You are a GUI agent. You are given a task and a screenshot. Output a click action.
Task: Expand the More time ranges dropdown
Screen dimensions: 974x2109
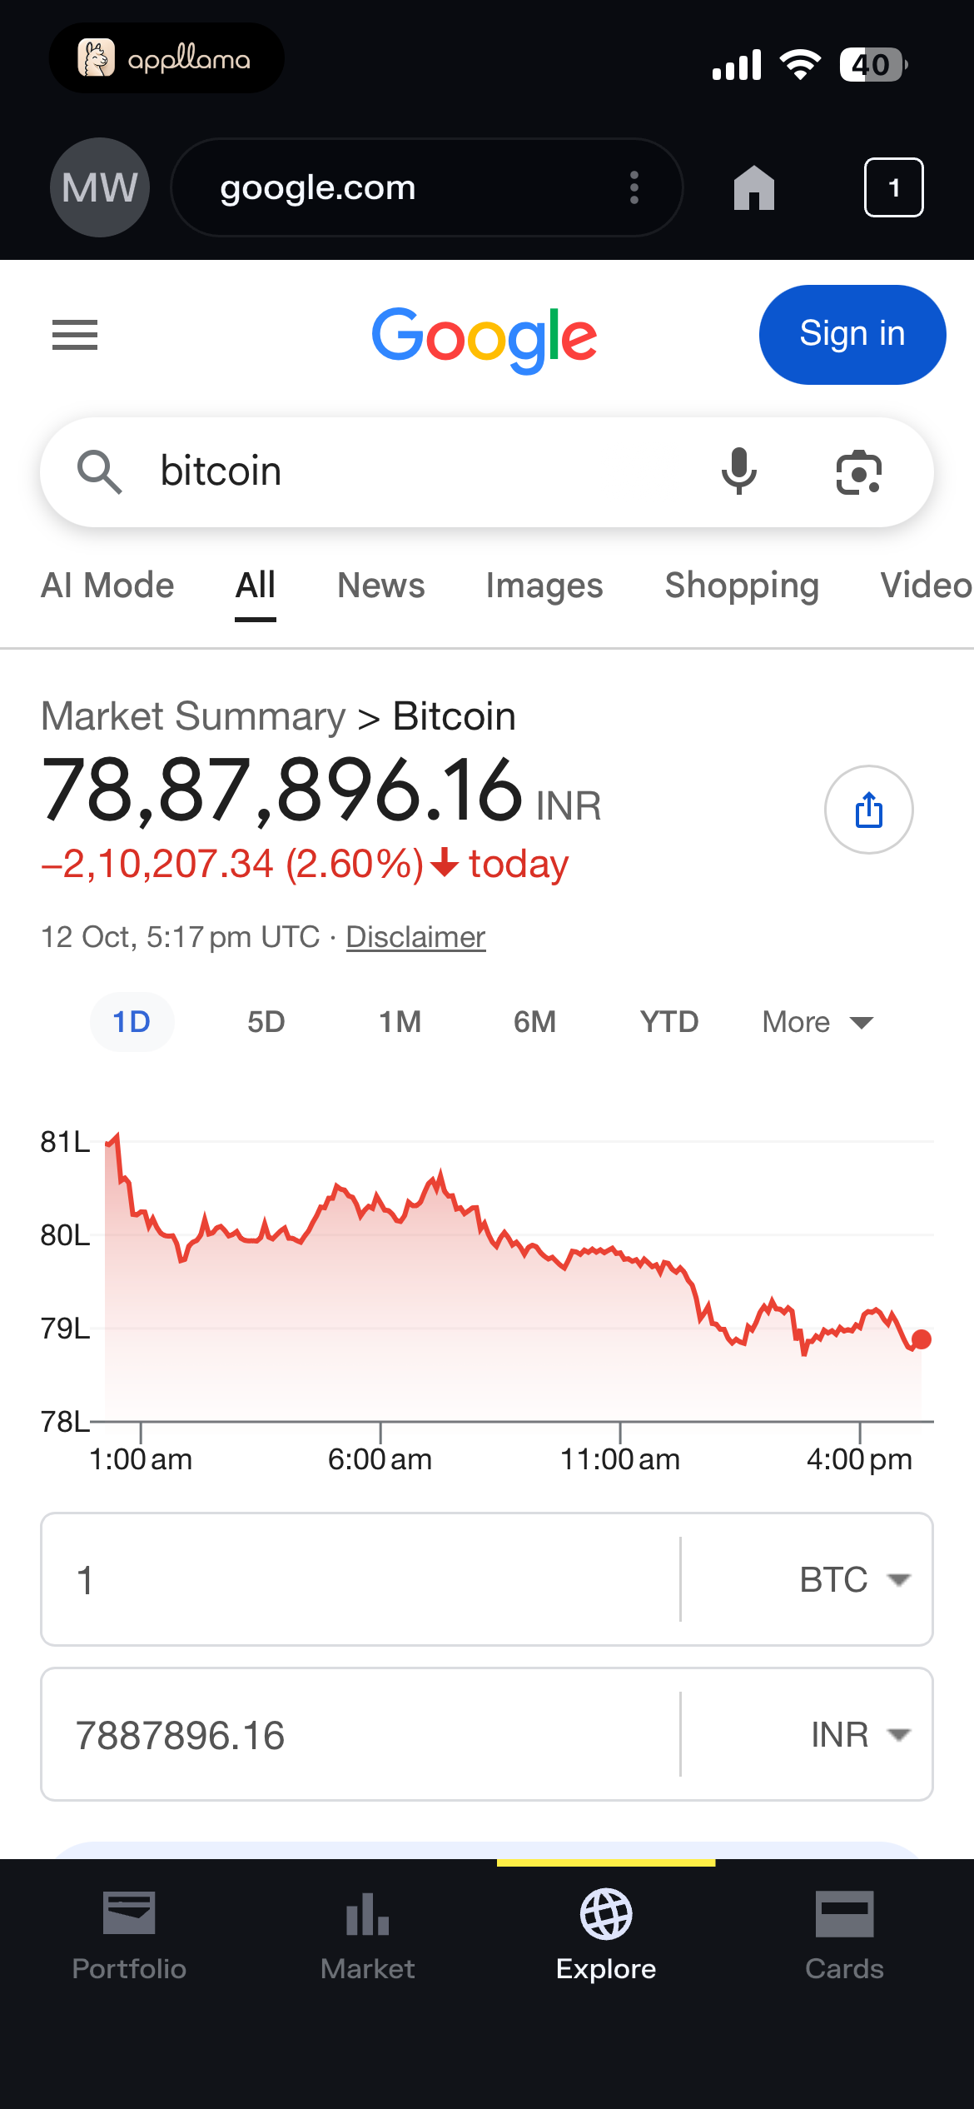click(x=817, y=1022)
